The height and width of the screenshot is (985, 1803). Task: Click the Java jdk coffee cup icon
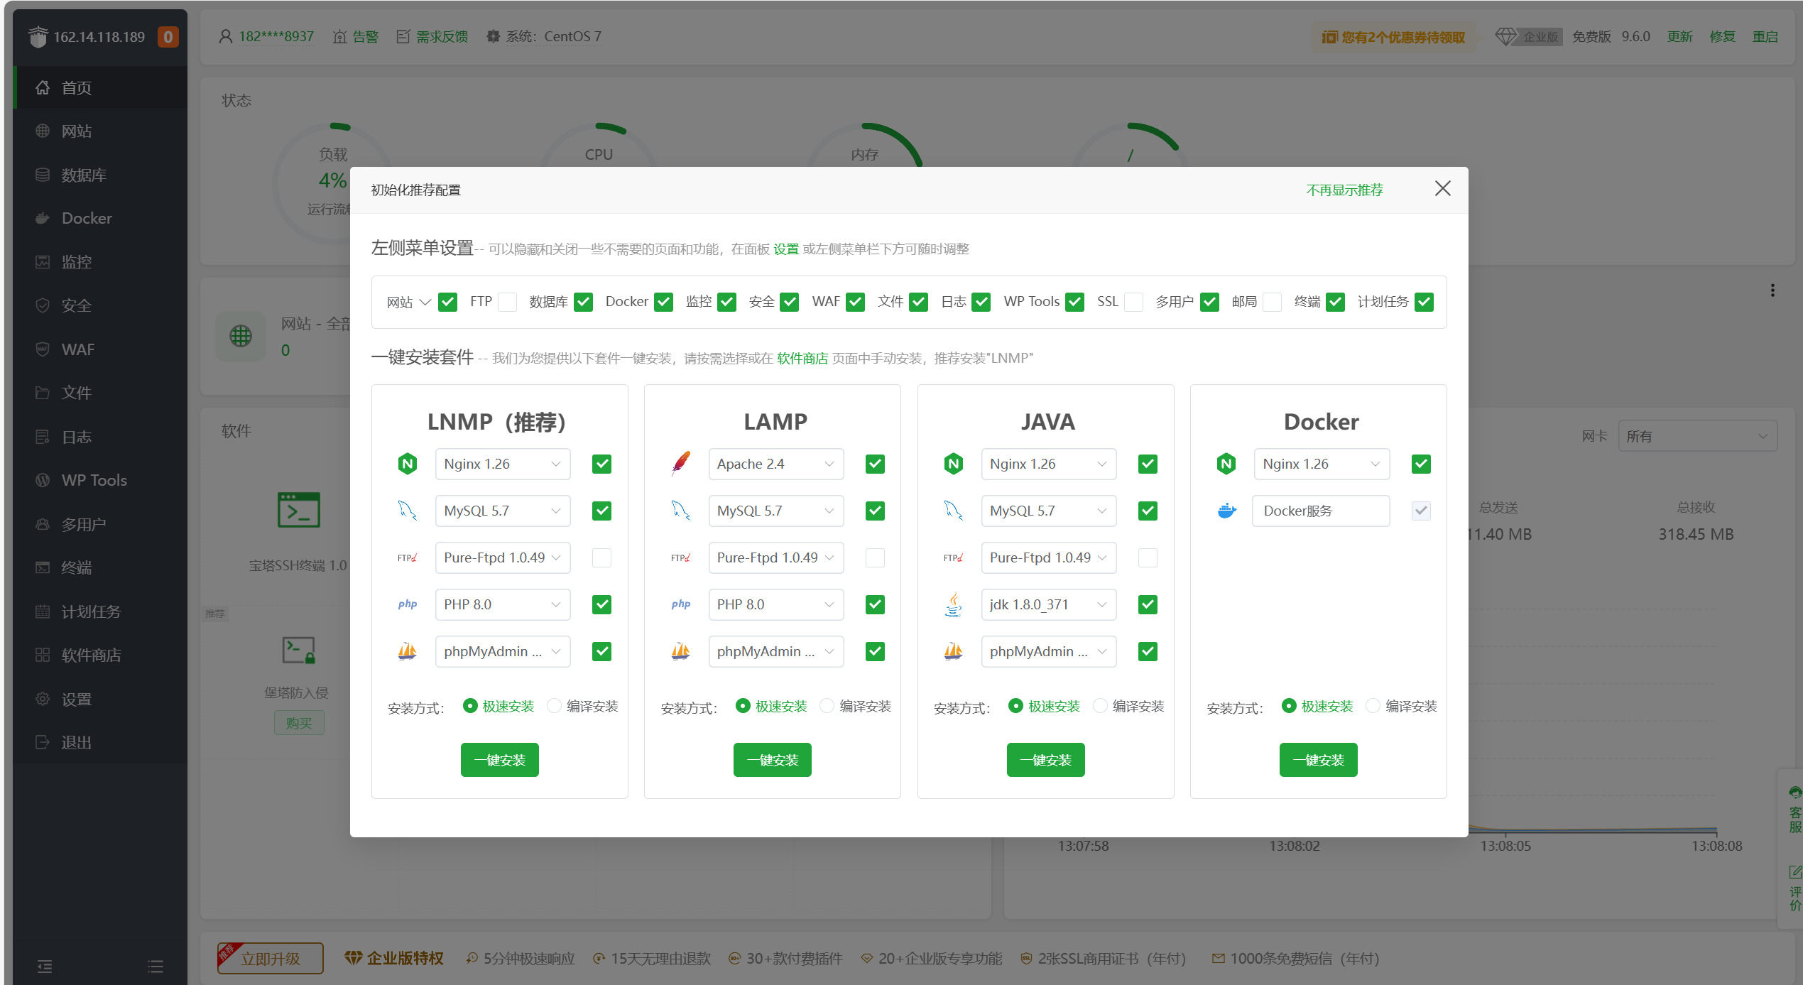tap(953, 604)
